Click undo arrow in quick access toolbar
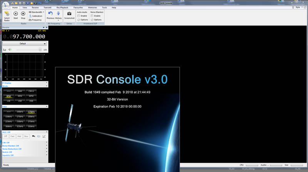The height and width of the screenshot is (172, 308). click(40, 3)
